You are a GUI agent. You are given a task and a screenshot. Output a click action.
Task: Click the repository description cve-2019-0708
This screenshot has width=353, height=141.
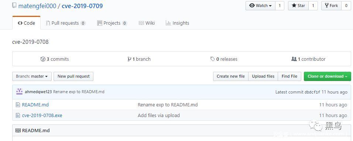30,42
